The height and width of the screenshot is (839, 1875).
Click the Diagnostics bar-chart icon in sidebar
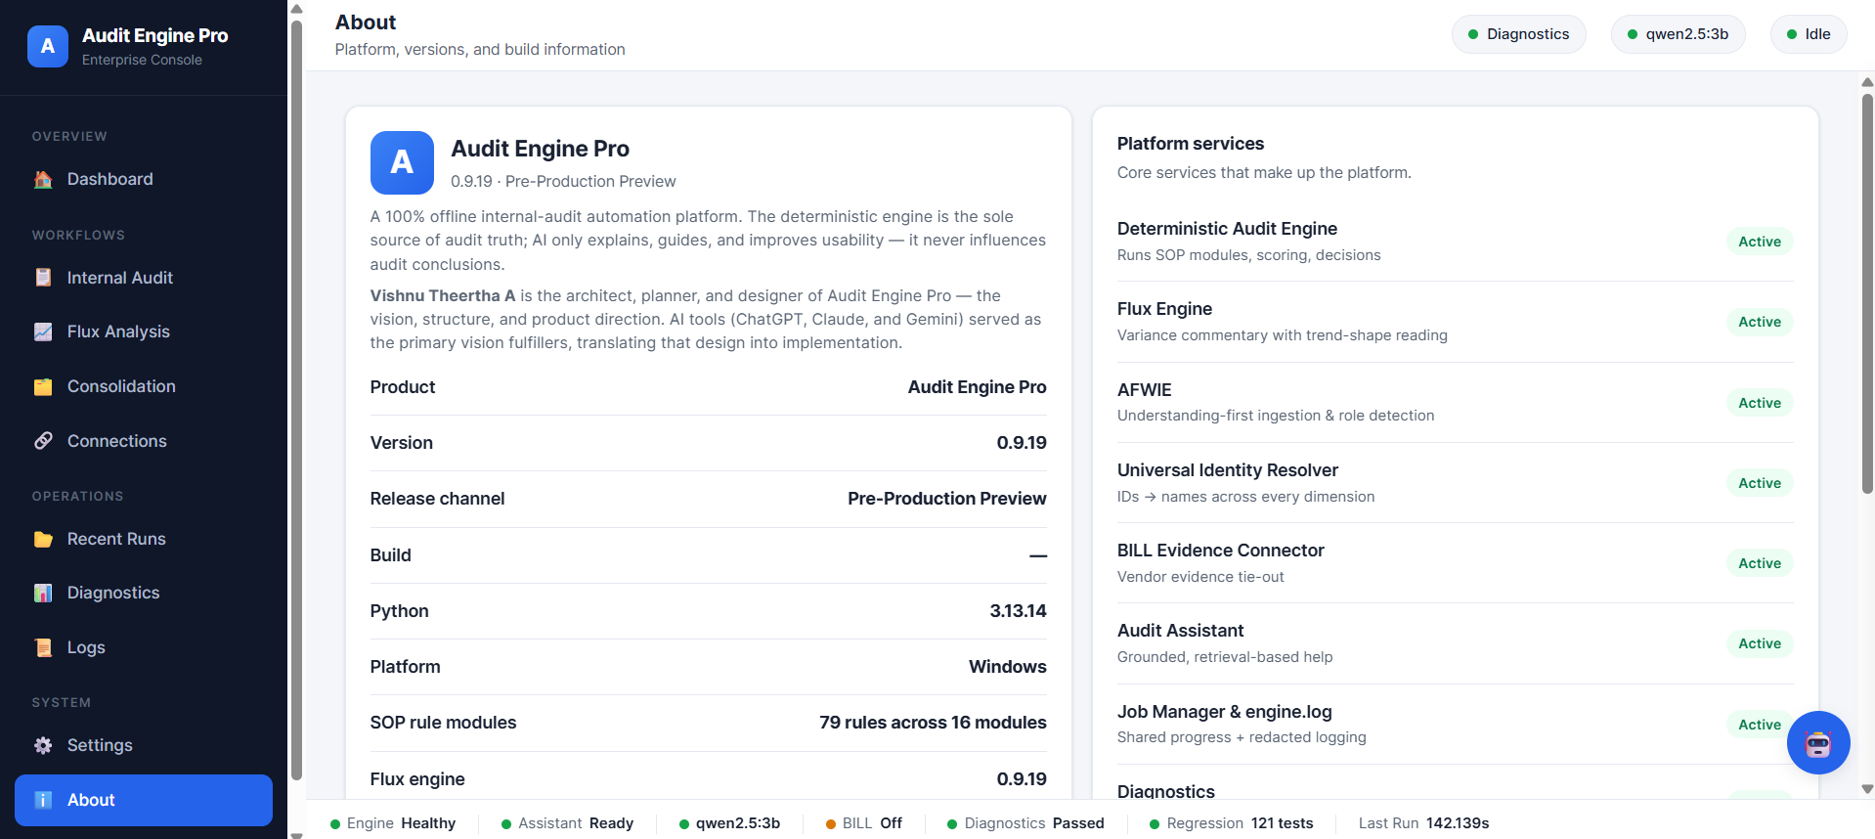point(43,593)
